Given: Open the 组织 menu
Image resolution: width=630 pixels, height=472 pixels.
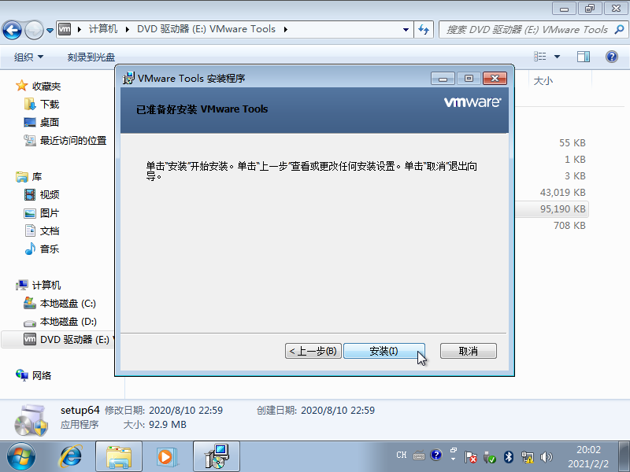Looking at the screenshot, I should tap(28, 57).
